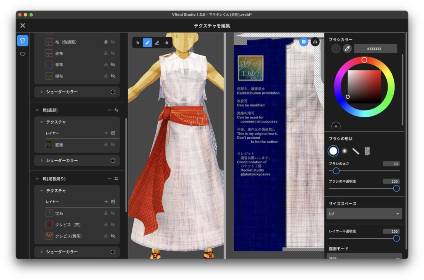Open help for 靴(底部) シェーダーカラー
The image size is (424, 280).
(x=113, y=161)
